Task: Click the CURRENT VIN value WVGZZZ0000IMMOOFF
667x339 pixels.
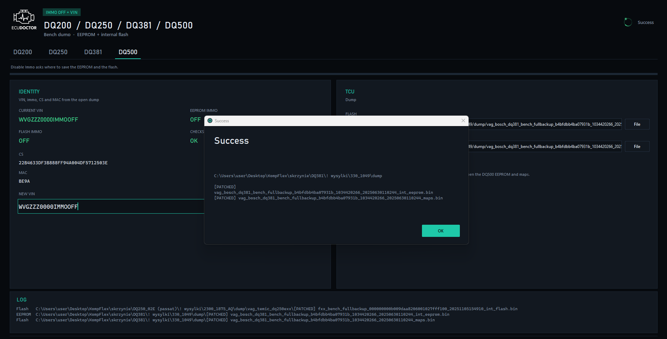Action: 48,119
